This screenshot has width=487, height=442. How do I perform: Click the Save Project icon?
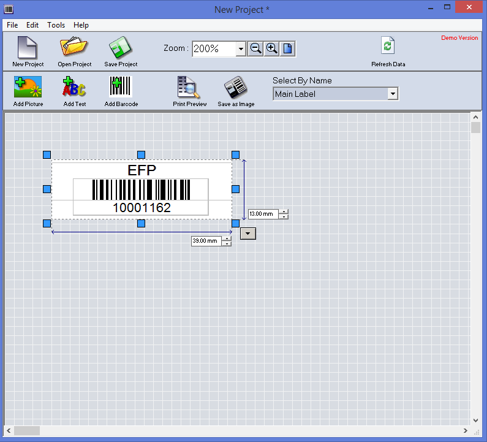[121, 48]
